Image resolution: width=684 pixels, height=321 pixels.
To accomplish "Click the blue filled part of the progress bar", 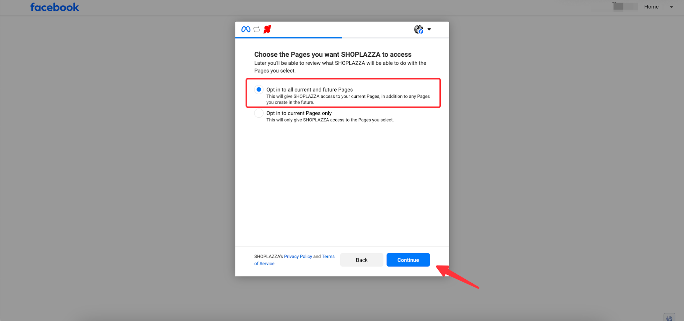I will pos(289,38).
